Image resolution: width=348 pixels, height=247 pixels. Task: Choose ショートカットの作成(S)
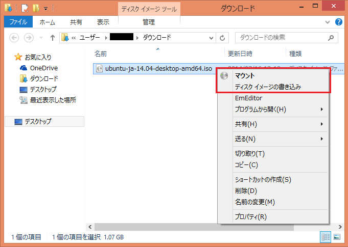pyautogui.click(x=273, y=180)
